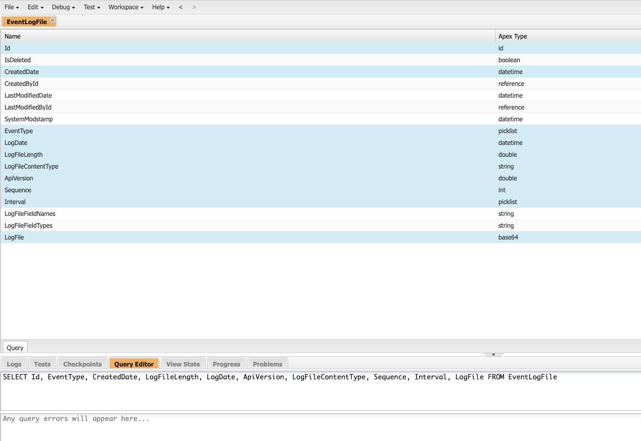Select the LastModifiedById field row
641x441 pixels.
tap(320, 107)
